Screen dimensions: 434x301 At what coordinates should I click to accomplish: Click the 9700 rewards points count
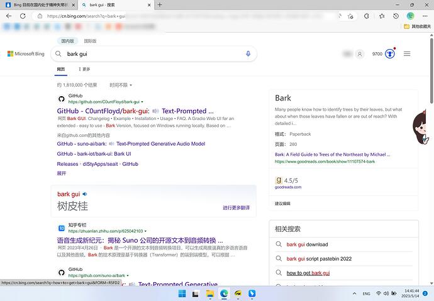(377, 54)
